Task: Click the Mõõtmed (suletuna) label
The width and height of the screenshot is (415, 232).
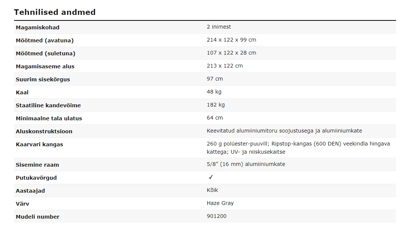Action: [x=45, y=53]
